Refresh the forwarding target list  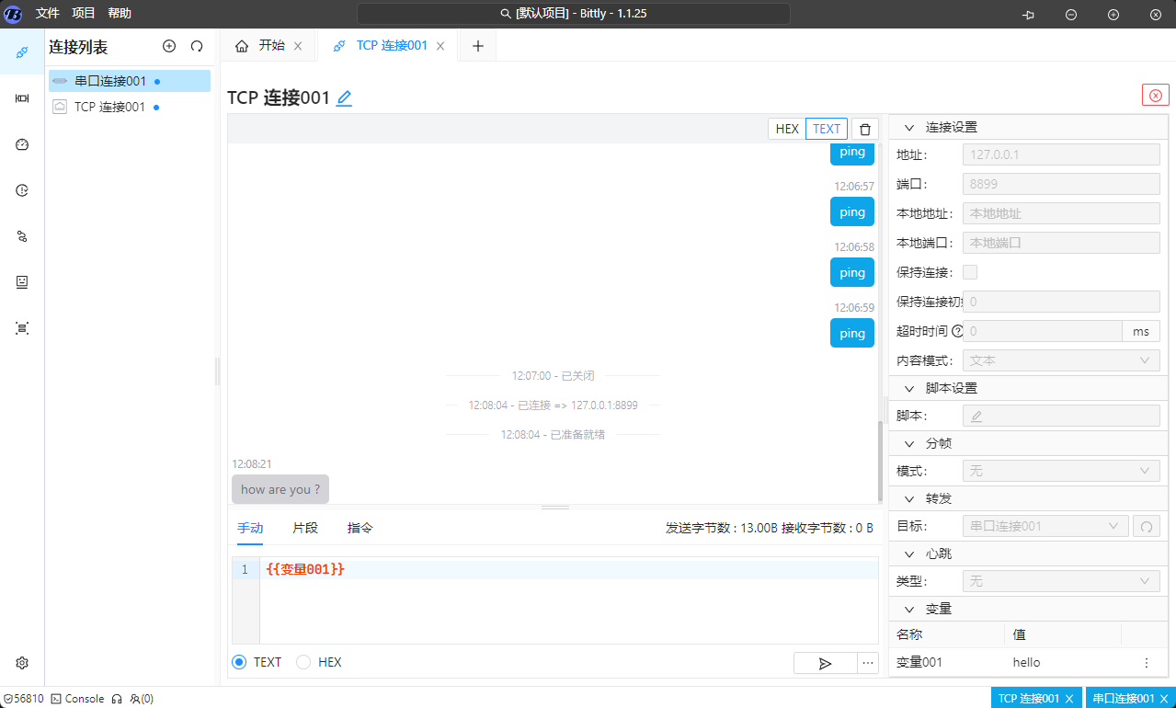(x=1146, y=526)
